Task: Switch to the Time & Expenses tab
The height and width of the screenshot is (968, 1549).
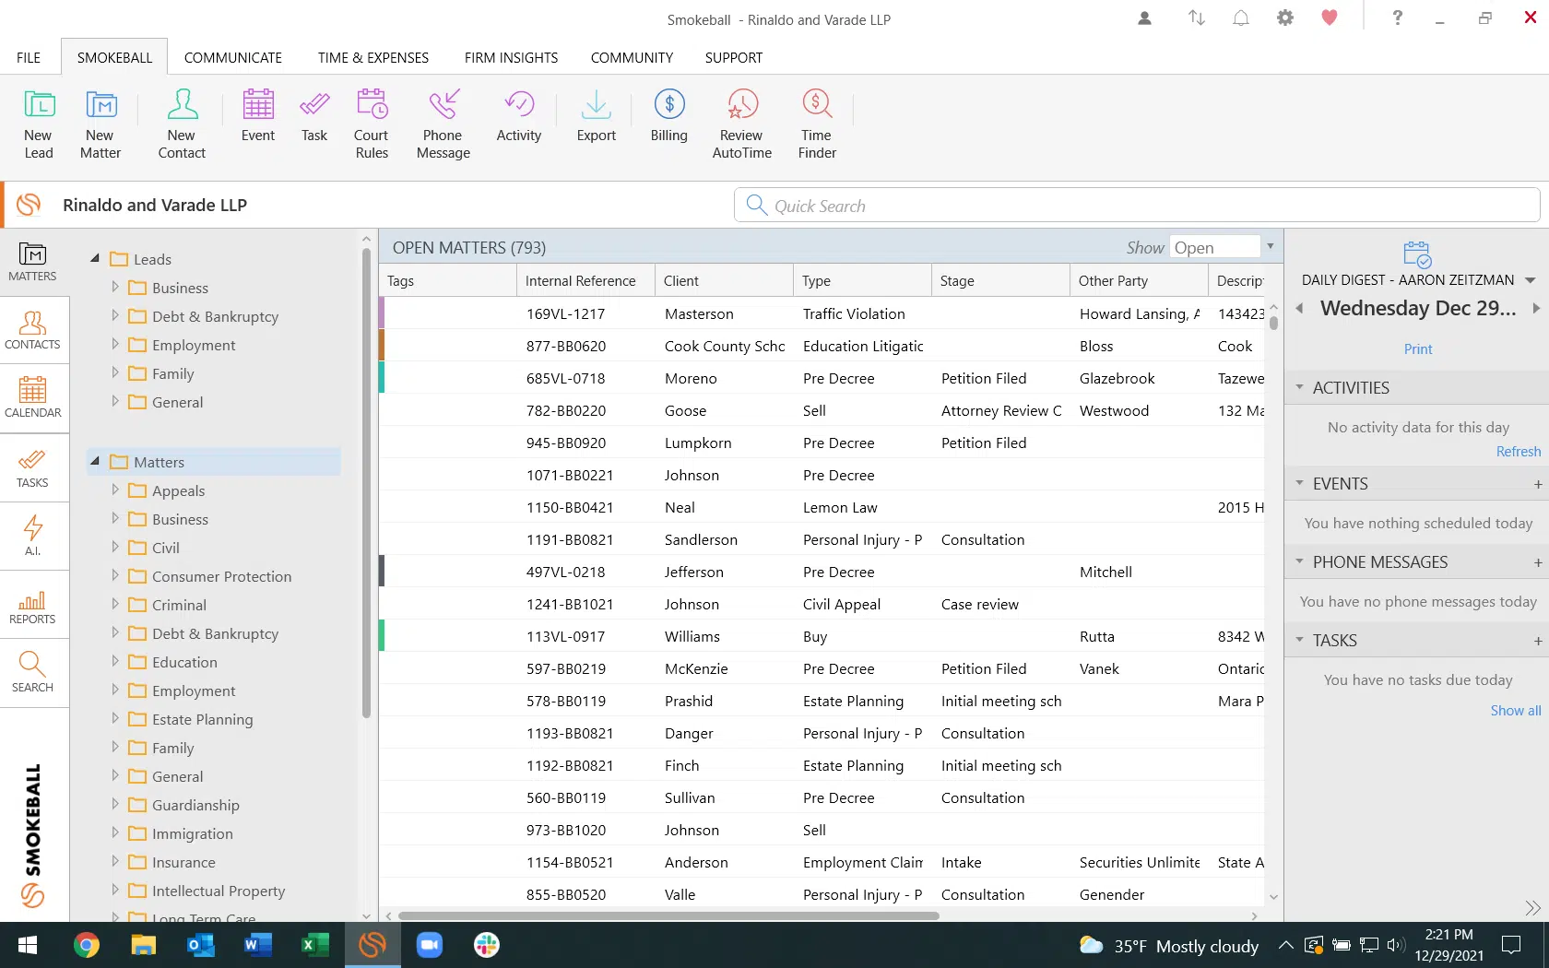Action: point(373,56)
